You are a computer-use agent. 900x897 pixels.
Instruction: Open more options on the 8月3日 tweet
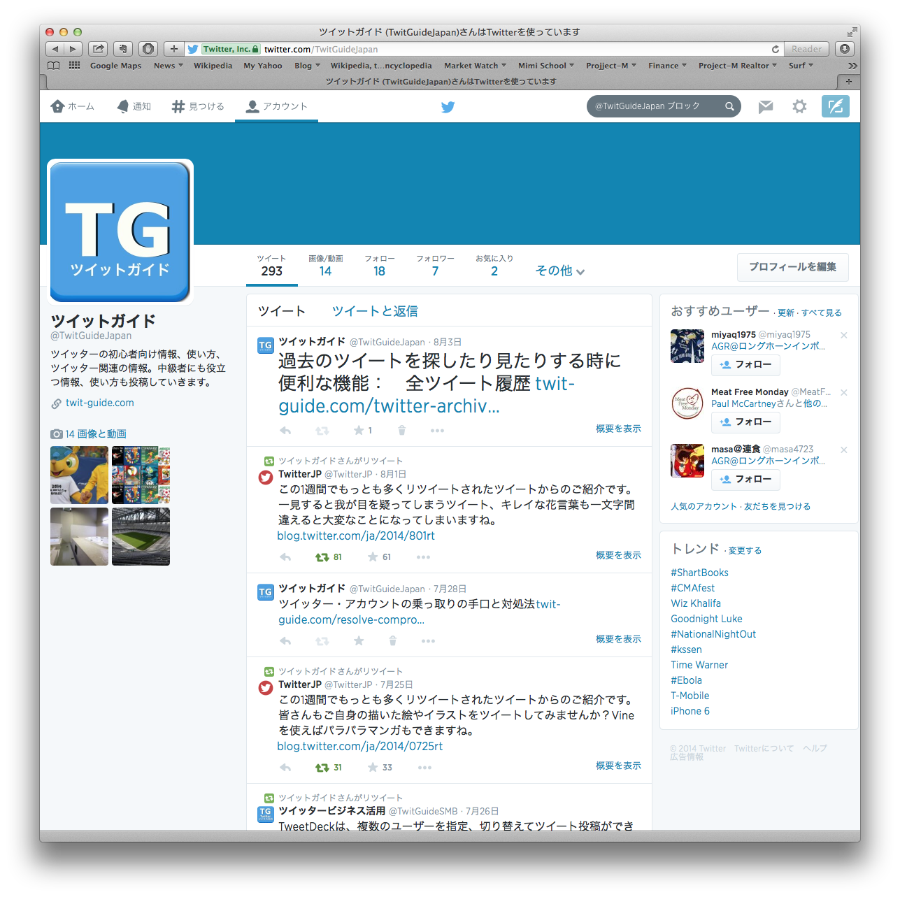coord(437,431)
